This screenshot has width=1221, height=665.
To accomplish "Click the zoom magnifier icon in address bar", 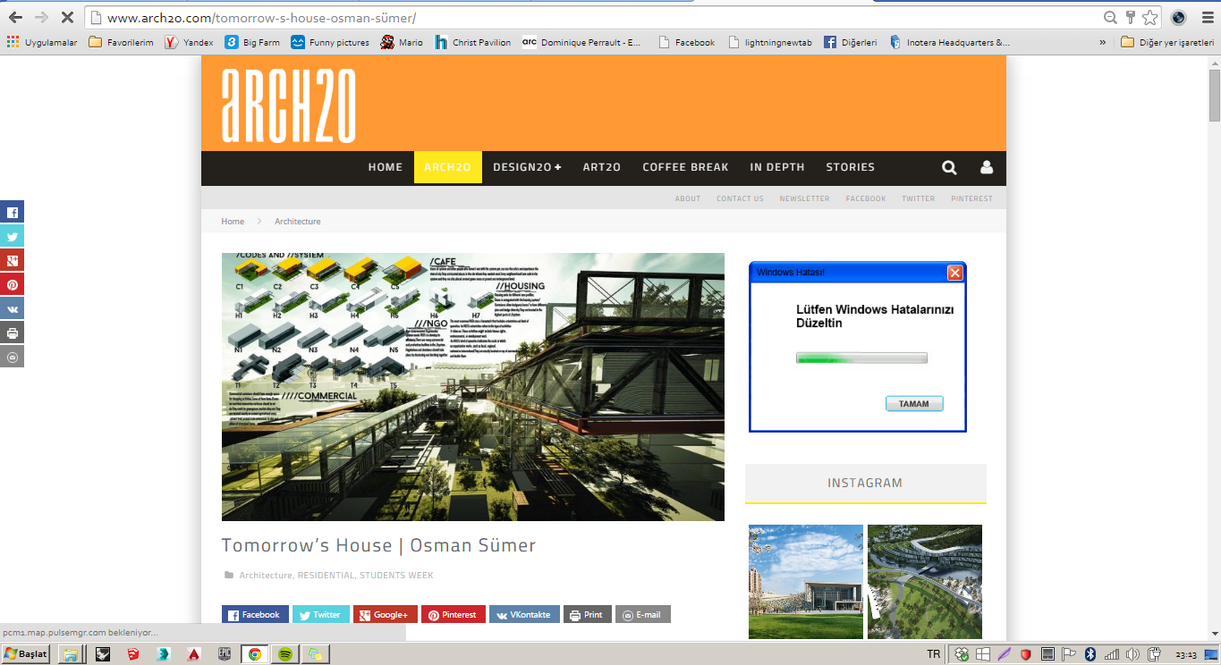I will point(1110,17).
